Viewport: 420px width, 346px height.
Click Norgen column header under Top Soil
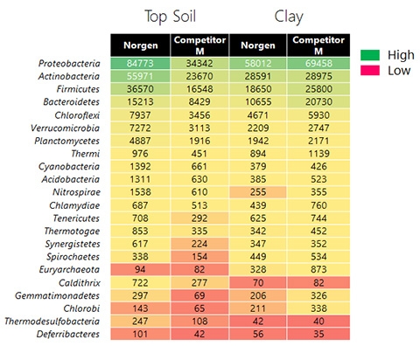coord(140,45)
